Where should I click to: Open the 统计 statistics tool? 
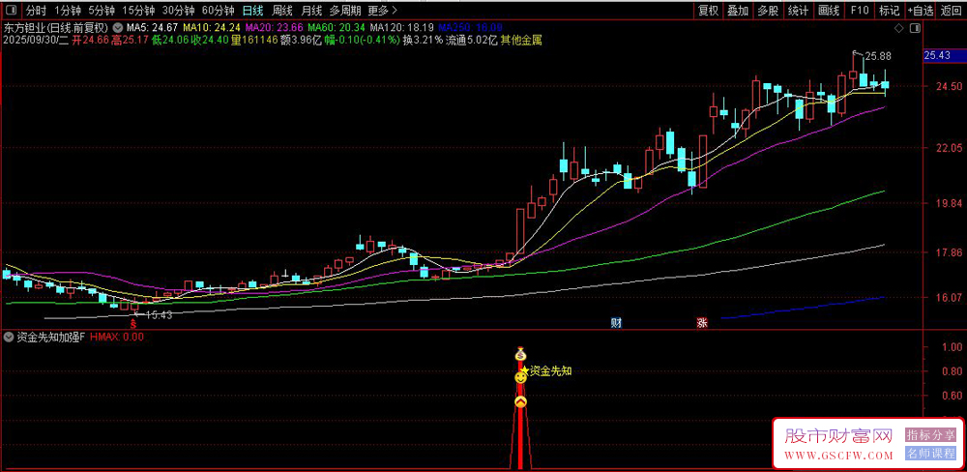[798, 10]
